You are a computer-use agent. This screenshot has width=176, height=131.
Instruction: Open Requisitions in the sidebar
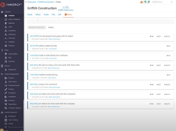coord(12,104)
